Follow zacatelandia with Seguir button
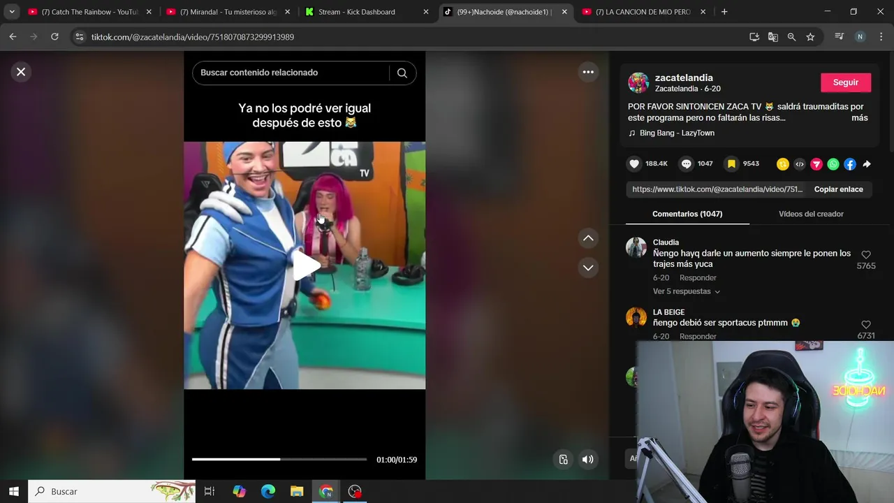 (x=845, y=82)
